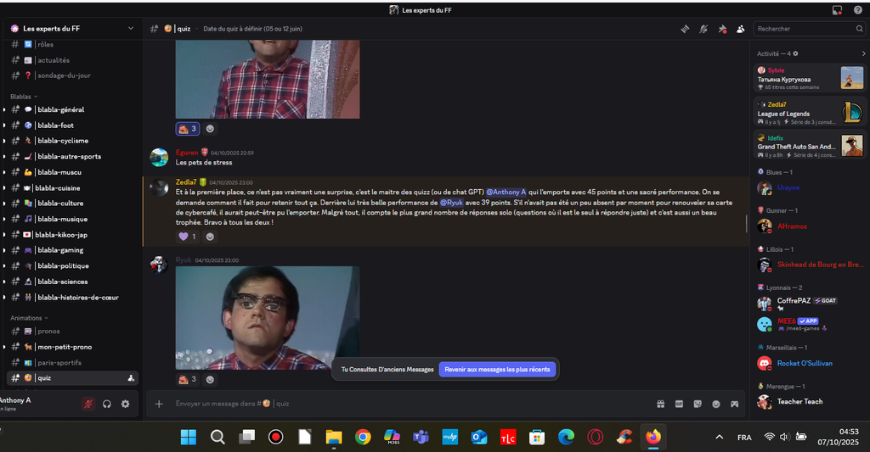Open Windows Start menu
The image size is (870, 452).
click(189, 437)
